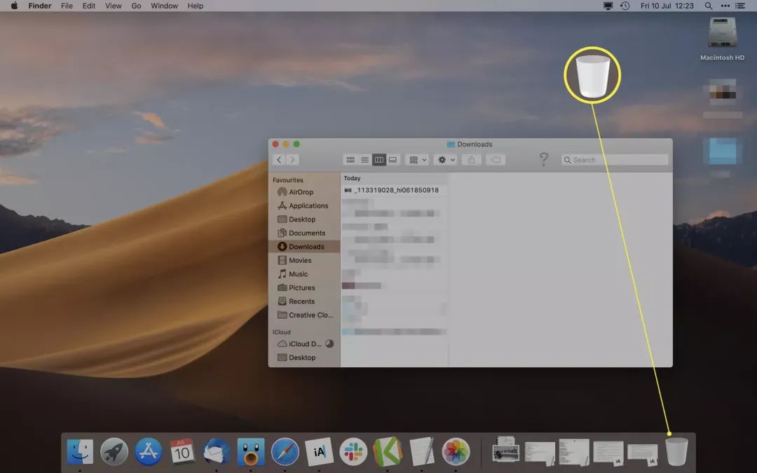Open Safari compass icon in Dock
This screenshot has height=473, width=757.
tap(285, 452)
